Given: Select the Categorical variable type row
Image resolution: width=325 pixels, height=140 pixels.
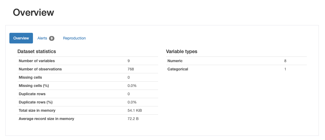Looking at the screenshot, I should [178, 69].
